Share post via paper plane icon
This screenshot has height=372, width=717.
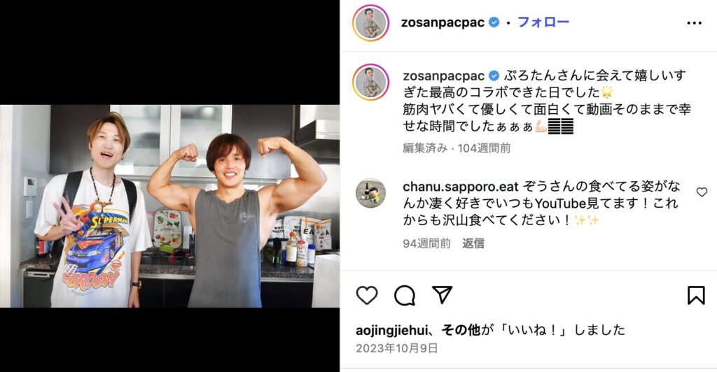(443, 295)
